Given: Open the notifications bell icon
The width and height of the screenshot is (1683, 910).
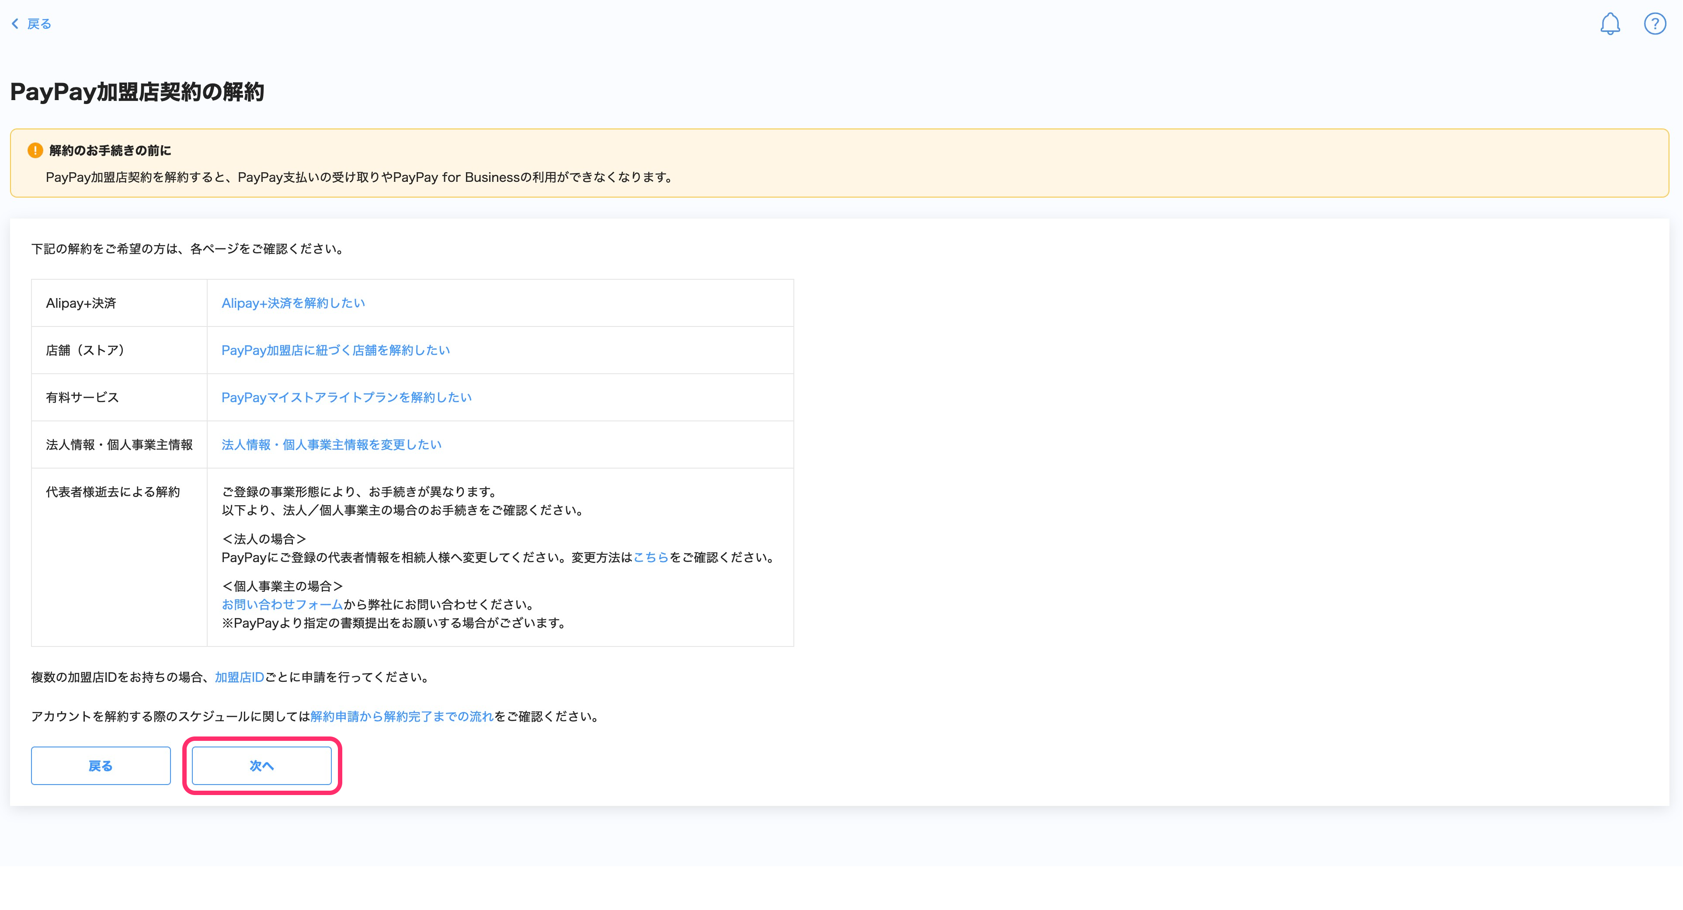Looking at the screenshot, I should (1610, 24).
